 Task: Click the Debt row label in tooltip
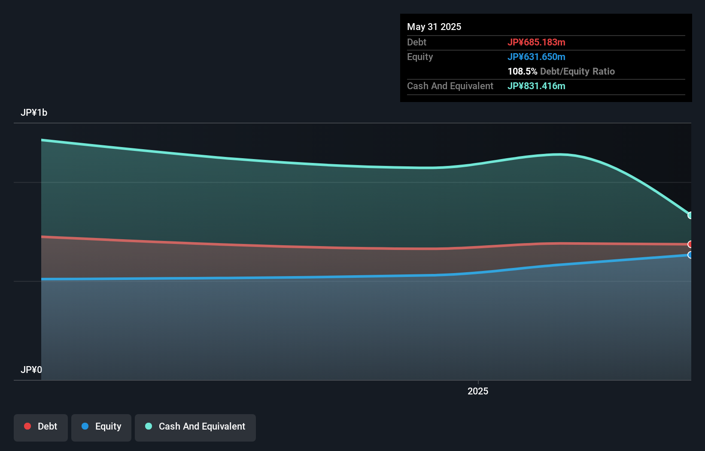(x=416, y=42)
